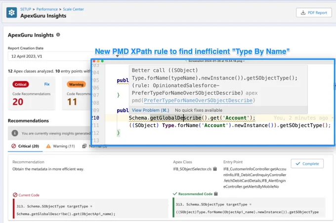This screenshot has width=336, height=223.
Task: Click the Critical tab prohibited icon
Action: coord(13,146)
